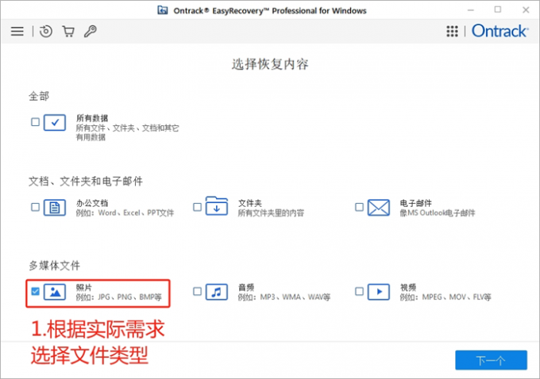Click the 文档、文件夹和电子邮件 section heading

(86, 181)
